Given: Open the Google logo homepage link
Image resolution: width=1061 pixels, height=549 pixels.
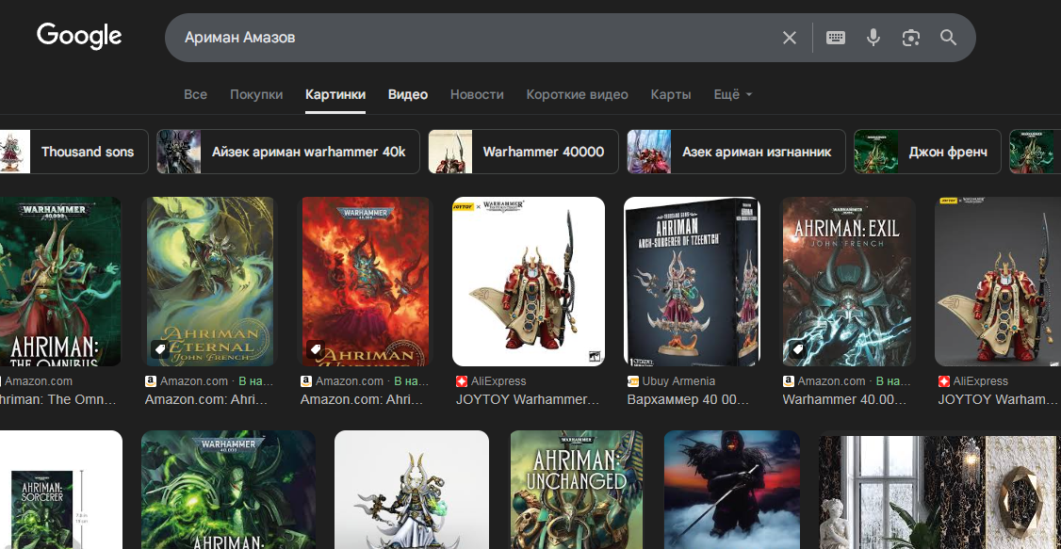Looking at the screenshot, I should 79,37.
